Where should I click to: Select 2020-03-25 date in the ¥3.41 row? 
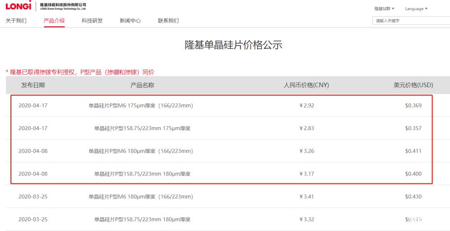(33, 196)
